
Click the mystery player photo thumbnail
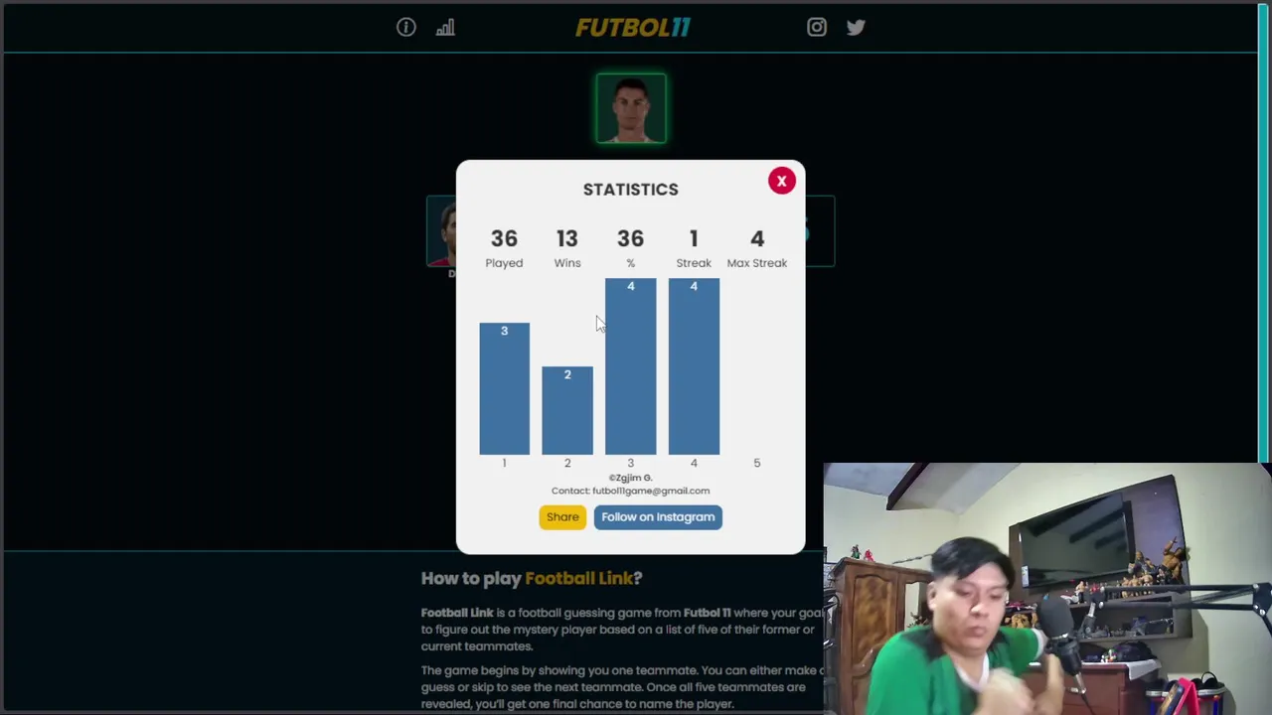pyautogui.click(x=631, y=108)
